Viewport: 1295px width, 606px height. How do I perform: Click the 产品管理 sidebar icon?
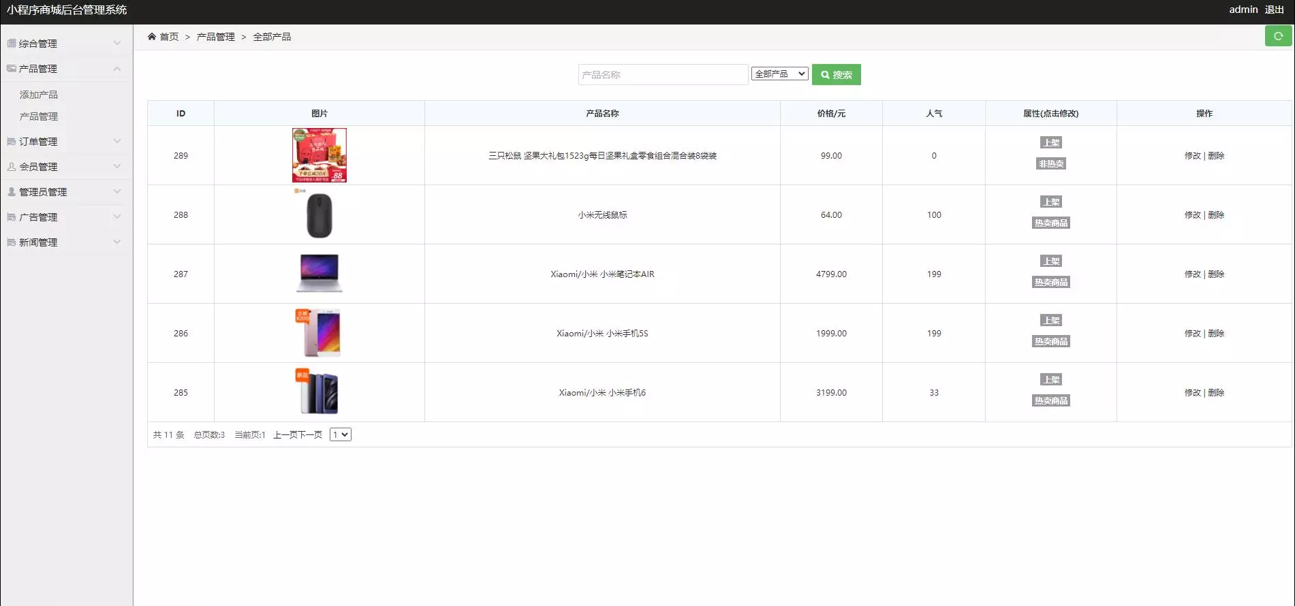pyautogui.click(x=12, y=68)
